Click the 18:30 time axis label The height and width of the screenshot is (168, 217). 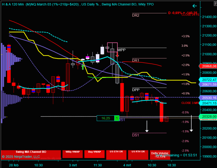click(x=172, y=165)
